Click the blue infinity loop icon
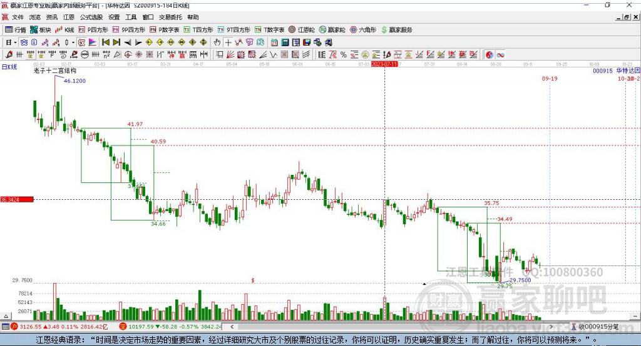This screenshot has height=346, width=641. tap(500, 55)
